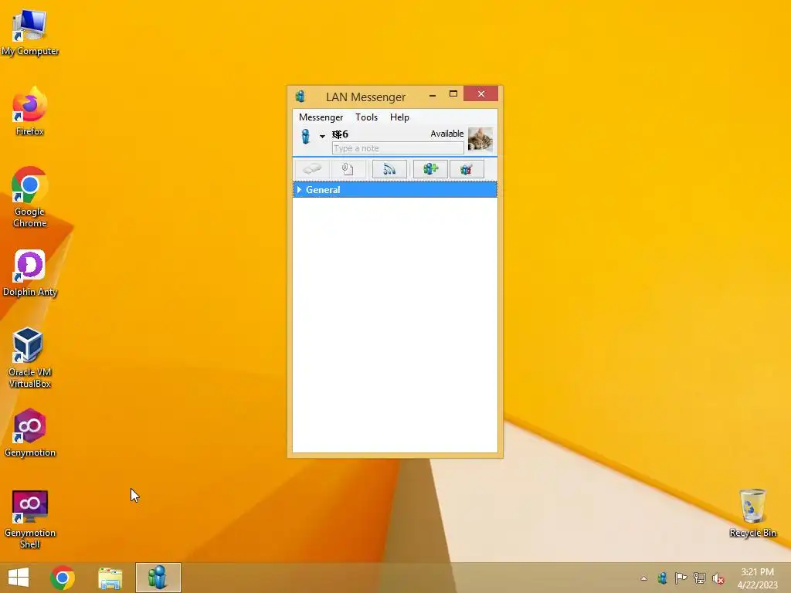
Task: Open the public chat toolbar icon
Action: pyautogui.click(x=467, y=169)
